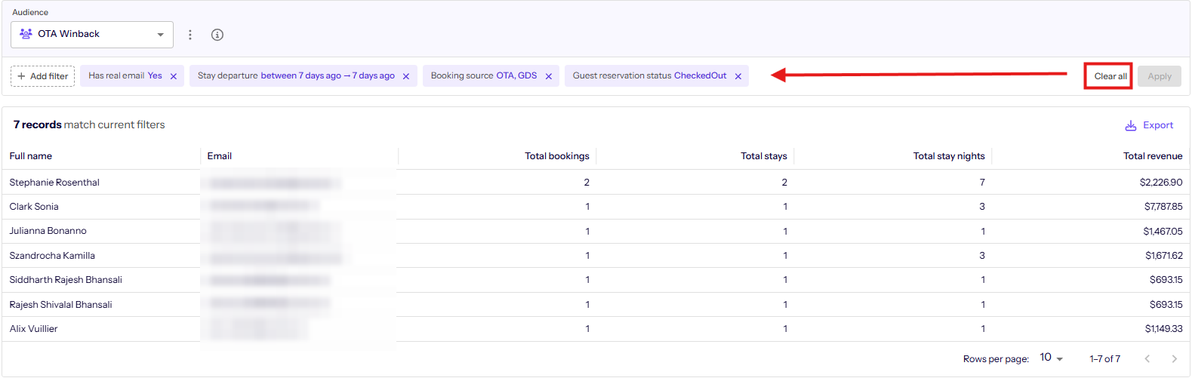Open the OTA Winback audience dropdown
The image size is (1192, 378).
[x=92, y=35]
